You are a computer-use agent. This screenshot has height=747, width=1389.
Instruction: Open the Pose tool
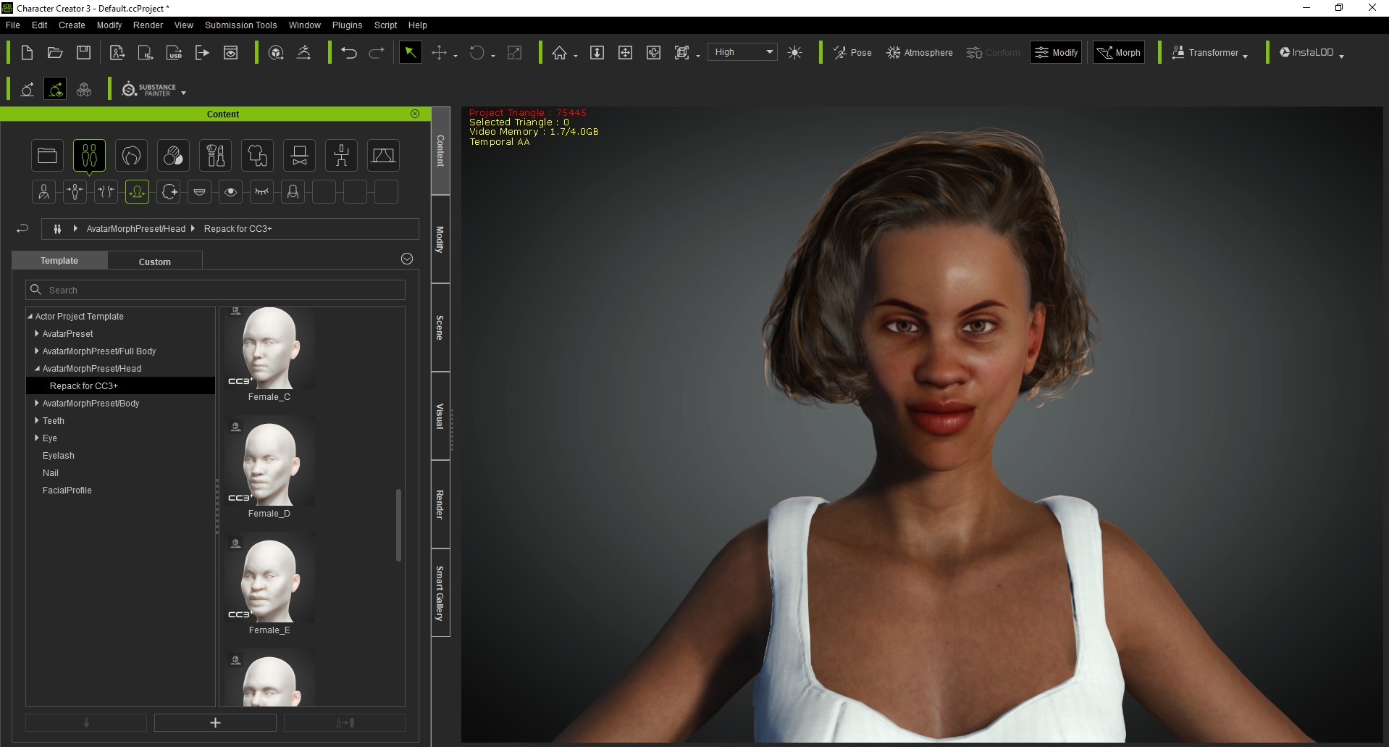click(852, 52)
